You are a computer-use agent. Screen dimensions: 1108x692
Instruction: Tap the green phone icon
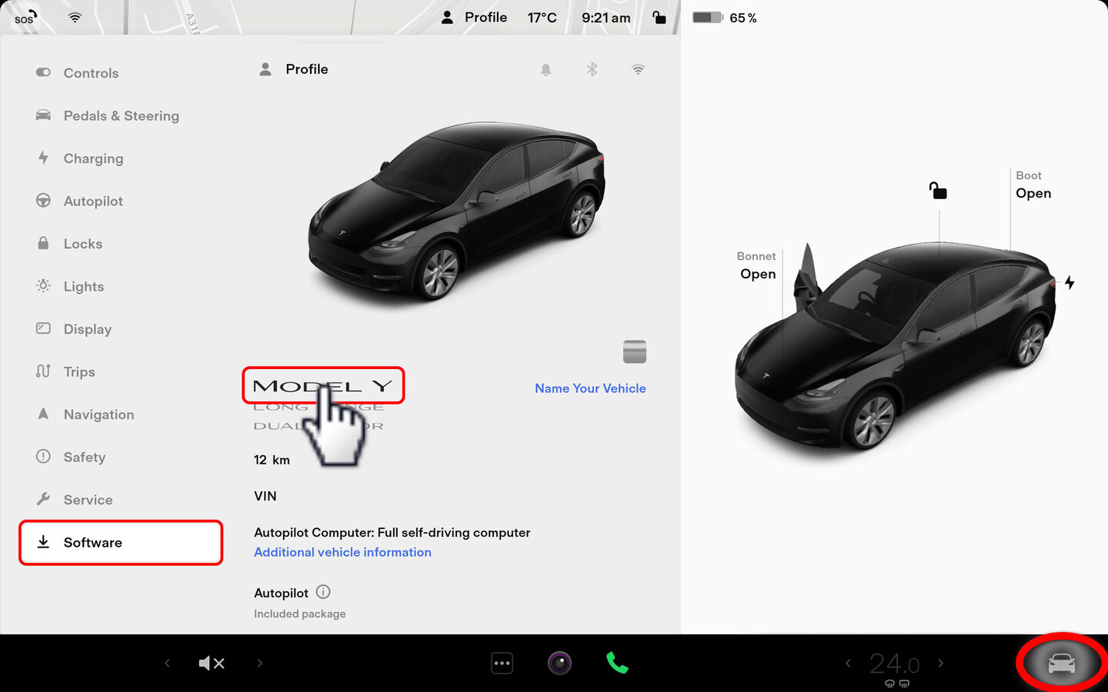click(617, 663)
